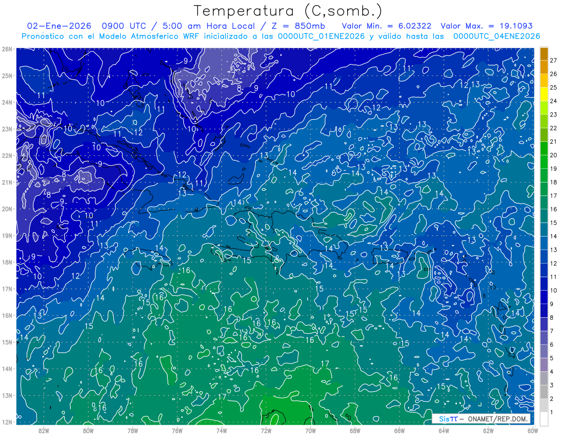Click the "17N" latitude label
This screenshot has height=437, width=566.
7,289
